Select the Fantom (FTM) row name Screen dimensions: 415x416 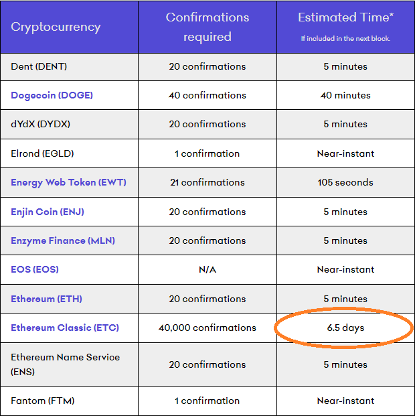coord(43,401)
